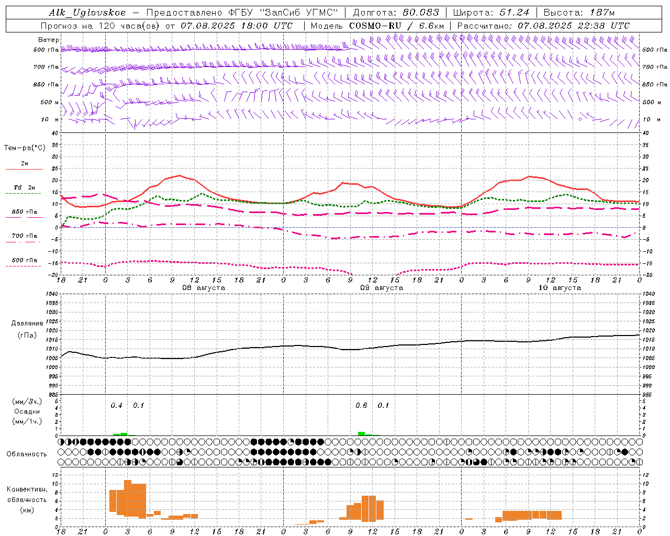Click the "Широта: 51.24" header value
This screenshot has height=536, width=670.
pyautogui.click(x=492, y=13)
